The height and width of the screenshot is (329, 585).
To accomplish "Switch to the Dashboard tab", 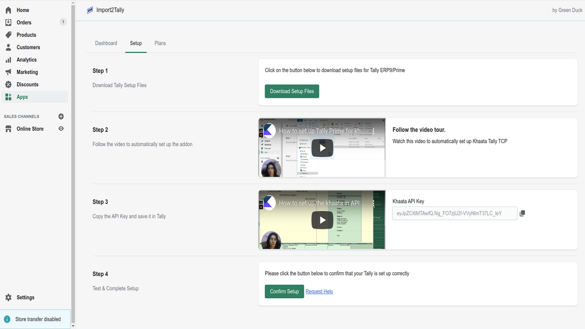I will (106, 43).
